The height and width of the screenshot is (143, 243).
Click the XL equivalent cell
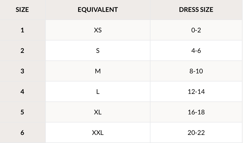pos(98,112)
